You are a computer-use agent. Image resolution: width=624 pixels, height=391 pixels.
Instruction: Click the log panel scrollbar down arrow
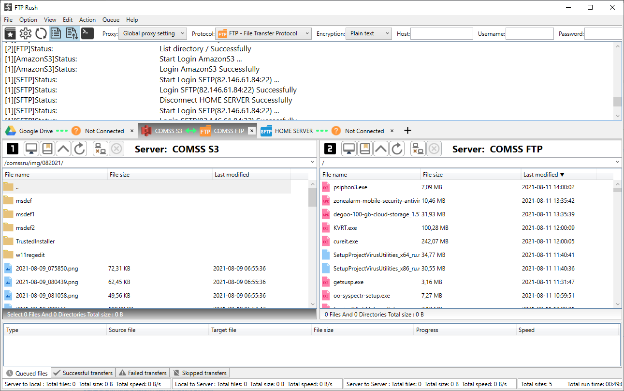point(617,116)
